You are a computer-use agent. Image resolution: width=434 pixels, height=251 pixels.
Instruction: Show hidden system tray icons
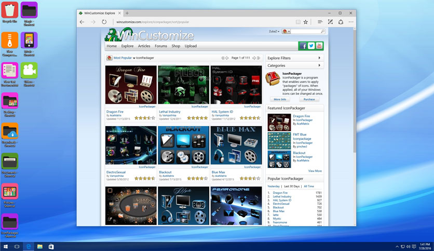397,246
